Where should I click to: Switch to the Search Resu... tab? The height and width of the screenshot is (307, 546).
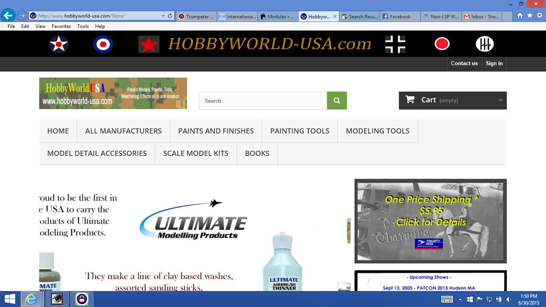click(x=360, y=16)
